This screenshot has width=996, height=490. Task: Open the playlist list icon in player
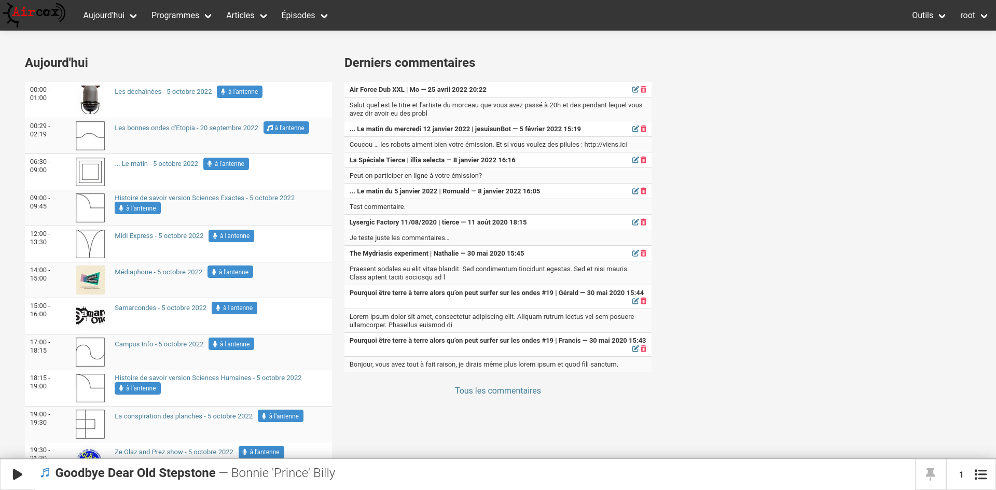(x=980, y=474)
